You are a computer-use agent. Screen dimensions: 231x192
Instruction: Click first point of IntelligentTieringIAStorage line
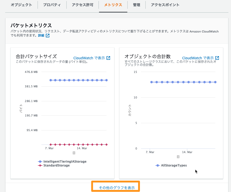pos(51,80)
